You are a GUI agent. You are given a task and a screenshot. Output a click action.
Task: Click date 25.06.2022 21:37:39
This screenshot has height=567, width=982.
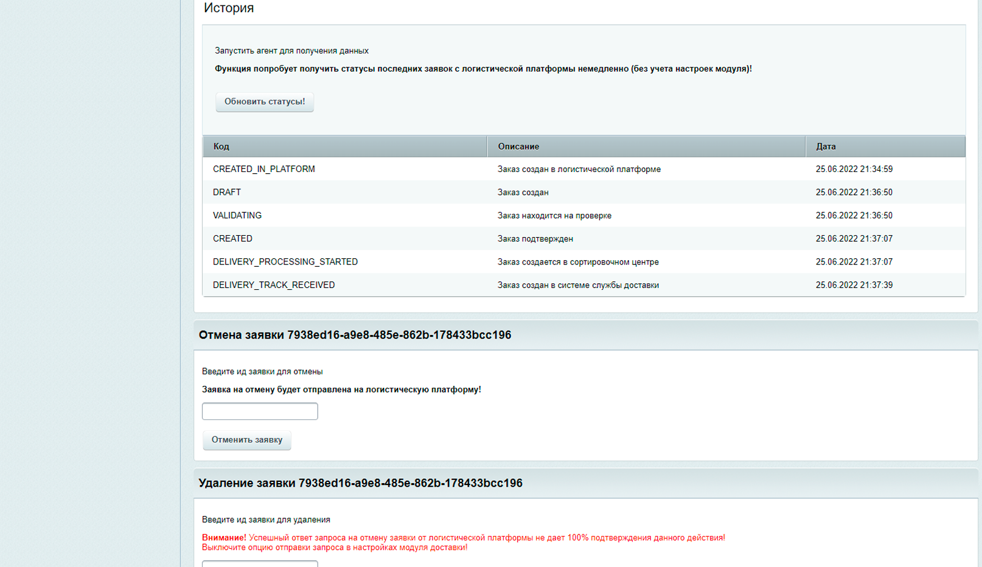tap(854, 285)
